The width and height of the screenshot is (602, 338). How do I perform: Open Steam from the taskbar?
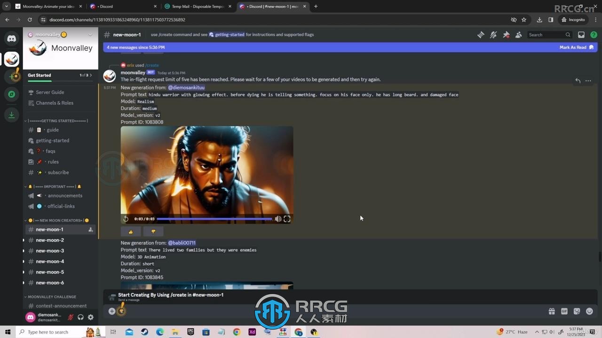pos(144,332)
